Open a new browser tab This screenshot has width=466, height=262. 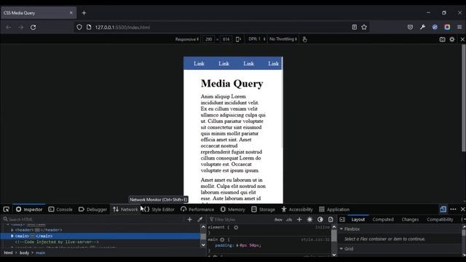pyautogui.click(x=84, y=13)
